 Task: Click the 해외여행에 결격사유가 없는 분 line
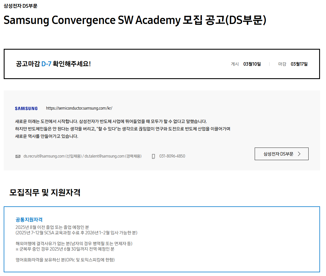(74, 243)
